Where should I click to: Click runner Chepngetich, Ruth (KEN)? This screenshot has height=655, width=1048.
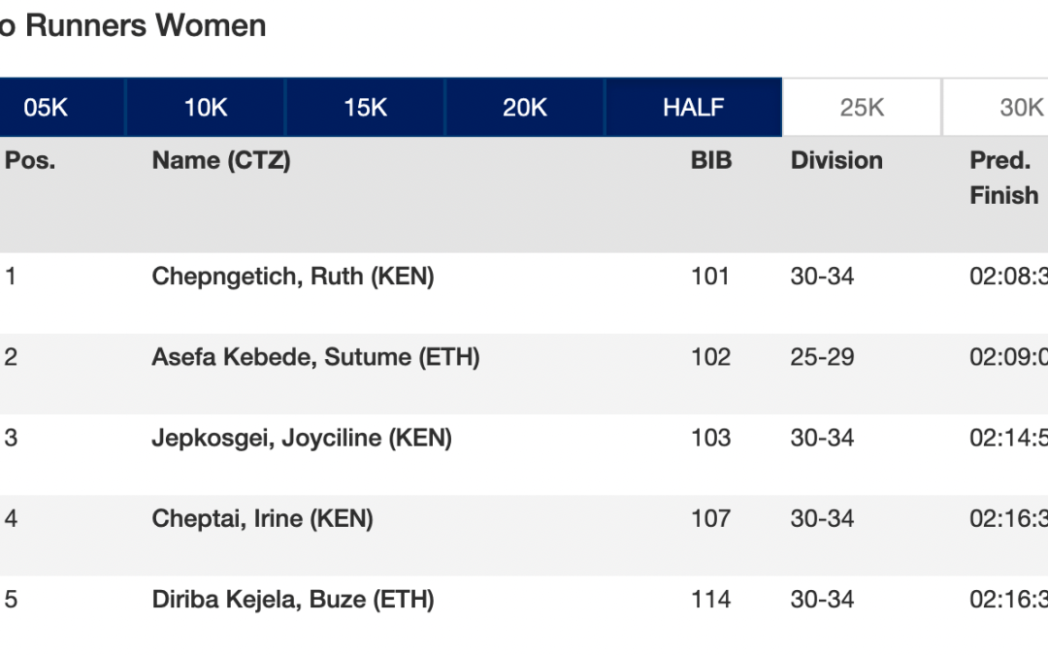[x=292, y=277]
